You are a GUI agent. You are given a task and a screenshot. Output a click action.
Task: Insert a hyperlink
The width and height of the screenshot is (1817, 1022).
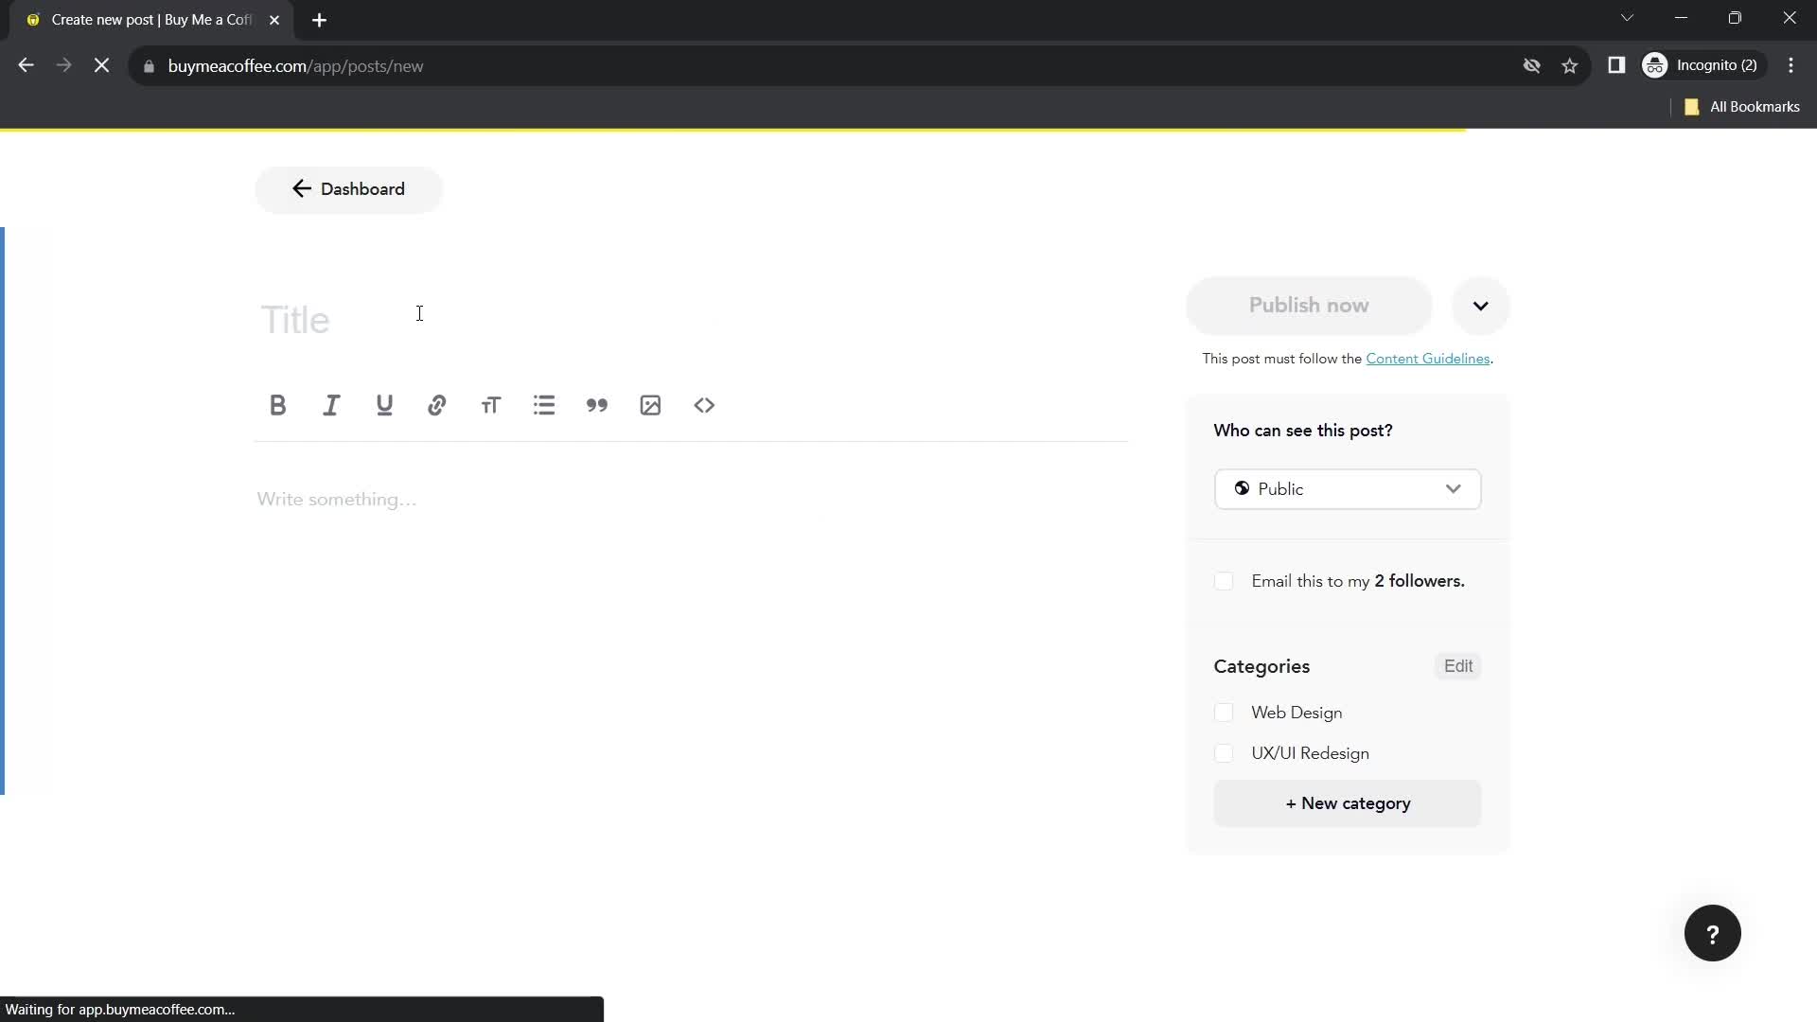tap(438, 404)
